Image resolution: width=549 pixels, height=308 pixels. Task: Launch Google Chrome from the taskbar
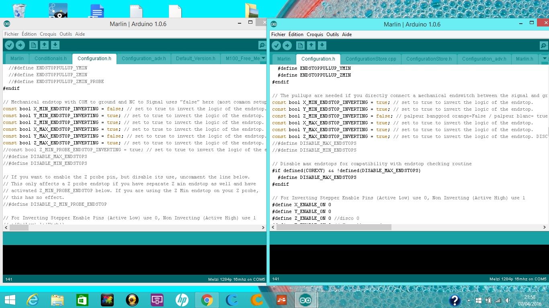coord(207,300)
